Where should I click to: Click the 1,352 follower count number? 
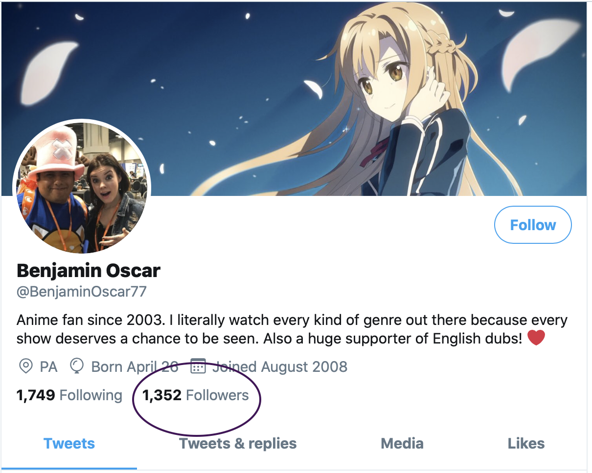(162, 395)
